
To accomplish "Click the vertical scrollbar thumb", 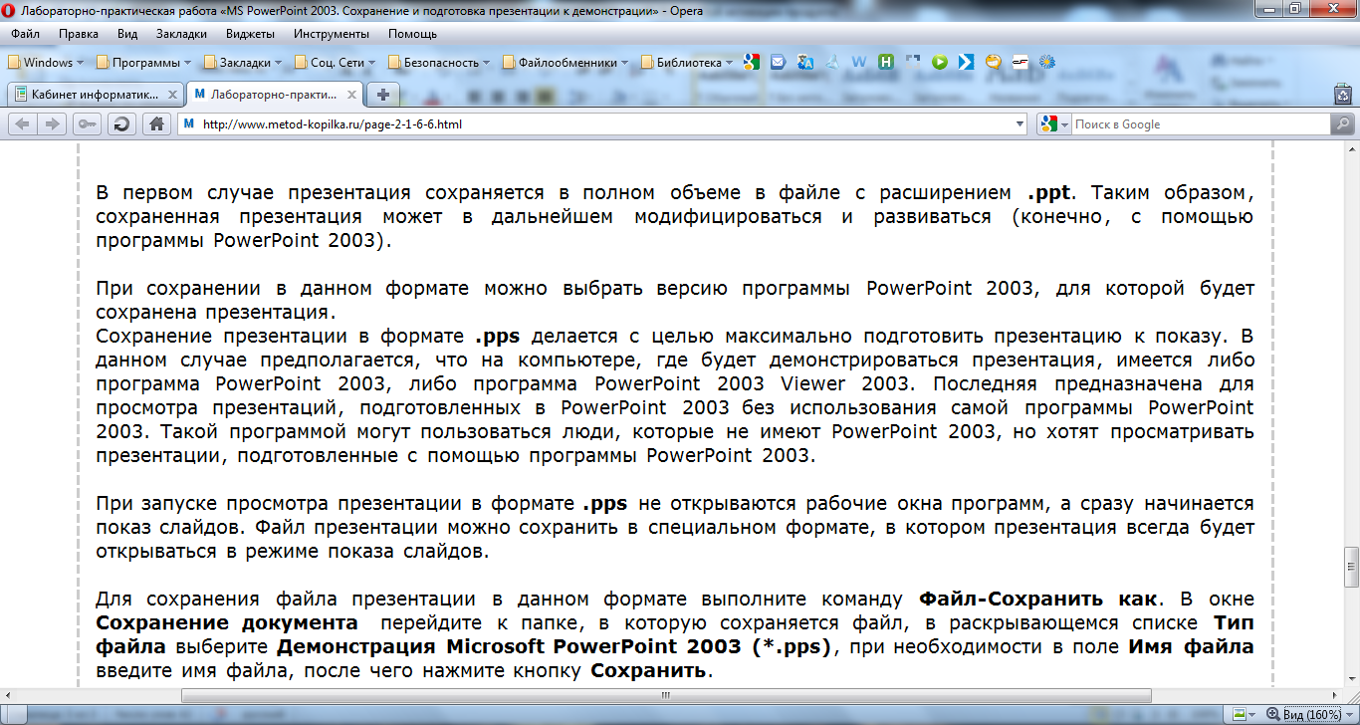I will click(x=1350, y=568).
